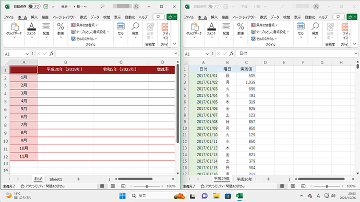
Task: Click user account icon in left window
Action: point(136,7)
